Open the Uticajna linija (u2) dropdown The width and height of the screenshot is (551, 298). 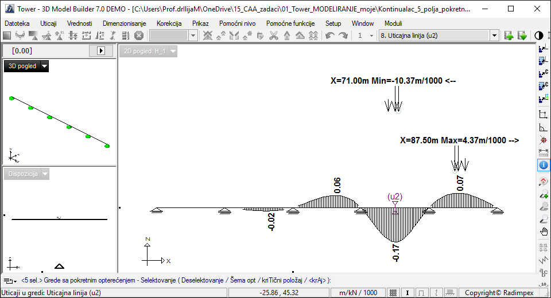pos(494,36)
